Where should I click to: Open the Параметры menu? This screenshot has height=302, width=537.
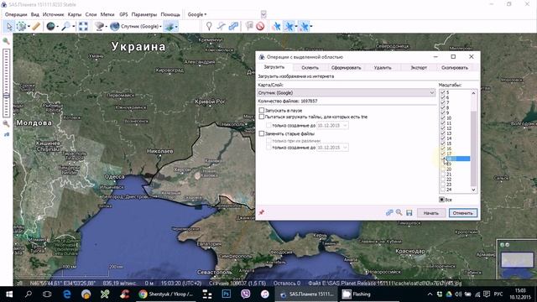coord(144,14)
